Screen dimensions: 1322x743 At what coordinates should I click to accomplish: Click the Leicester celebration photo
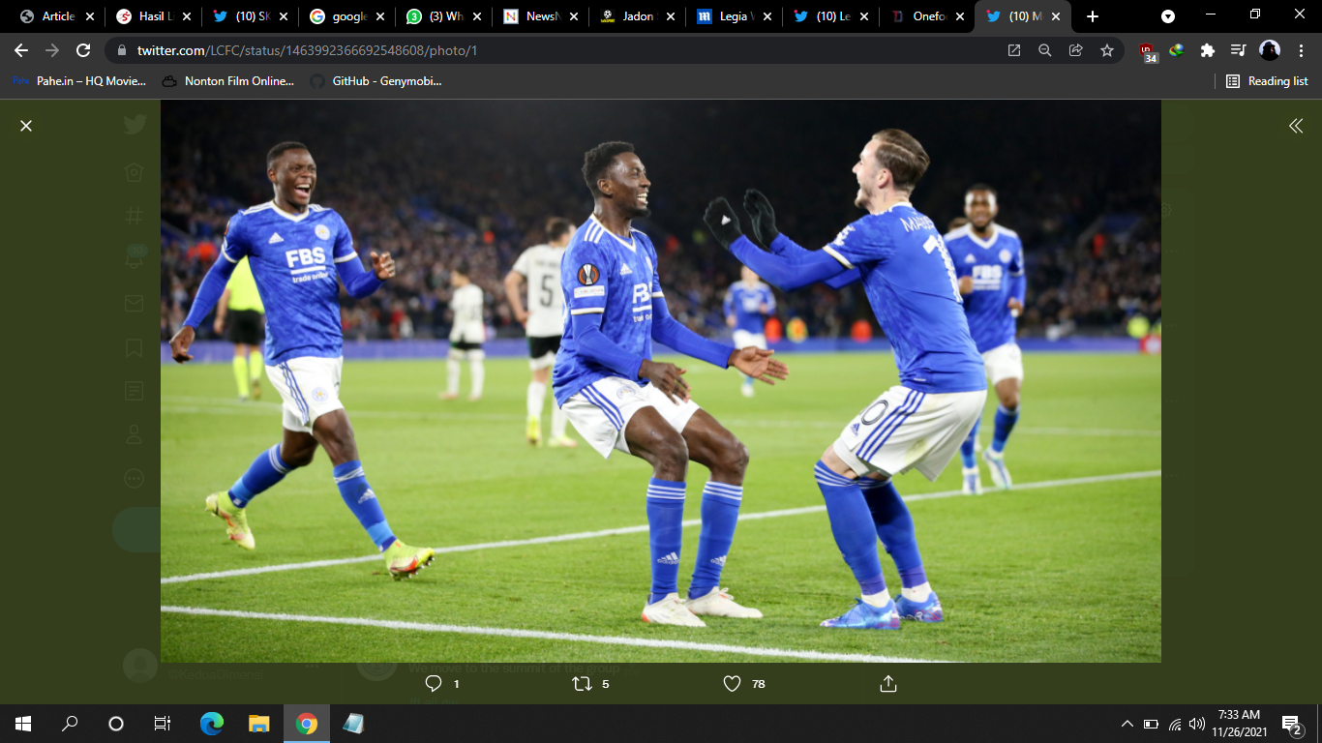tap(661, 381)
